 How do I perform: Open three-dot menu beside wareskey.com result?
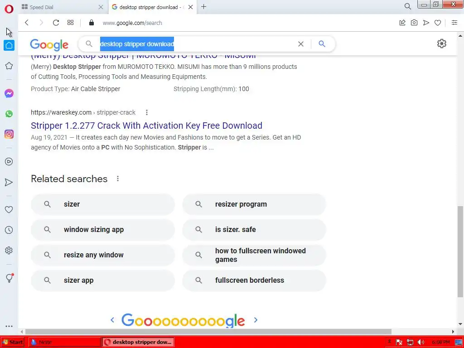click(147, 112)
